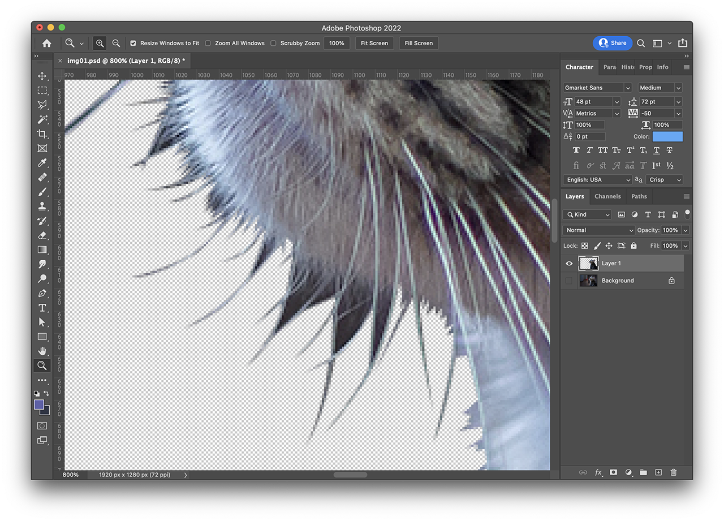
Task: Click the Share button
Action: point(613,43)
